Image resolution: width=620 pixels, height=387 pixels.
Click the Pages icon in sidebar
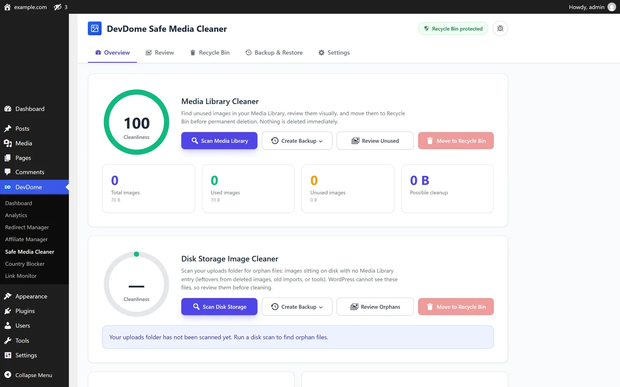coord(8,158)
